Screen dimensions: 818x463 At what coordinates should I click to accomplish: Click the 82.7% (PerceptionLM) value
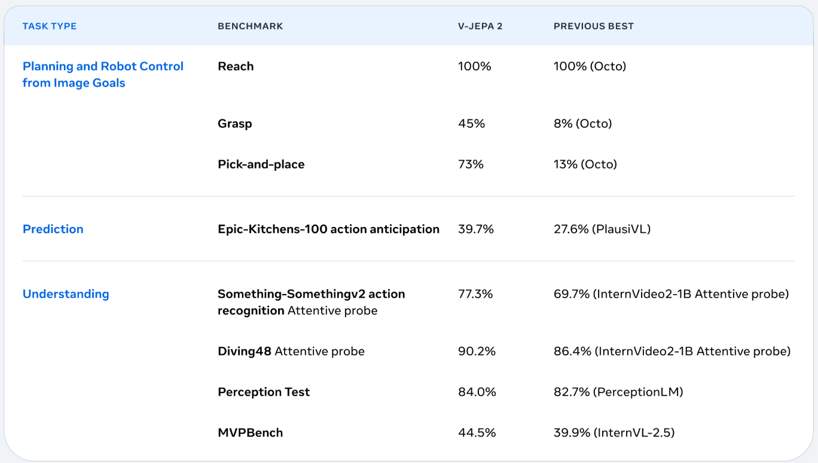click(618, 392)
